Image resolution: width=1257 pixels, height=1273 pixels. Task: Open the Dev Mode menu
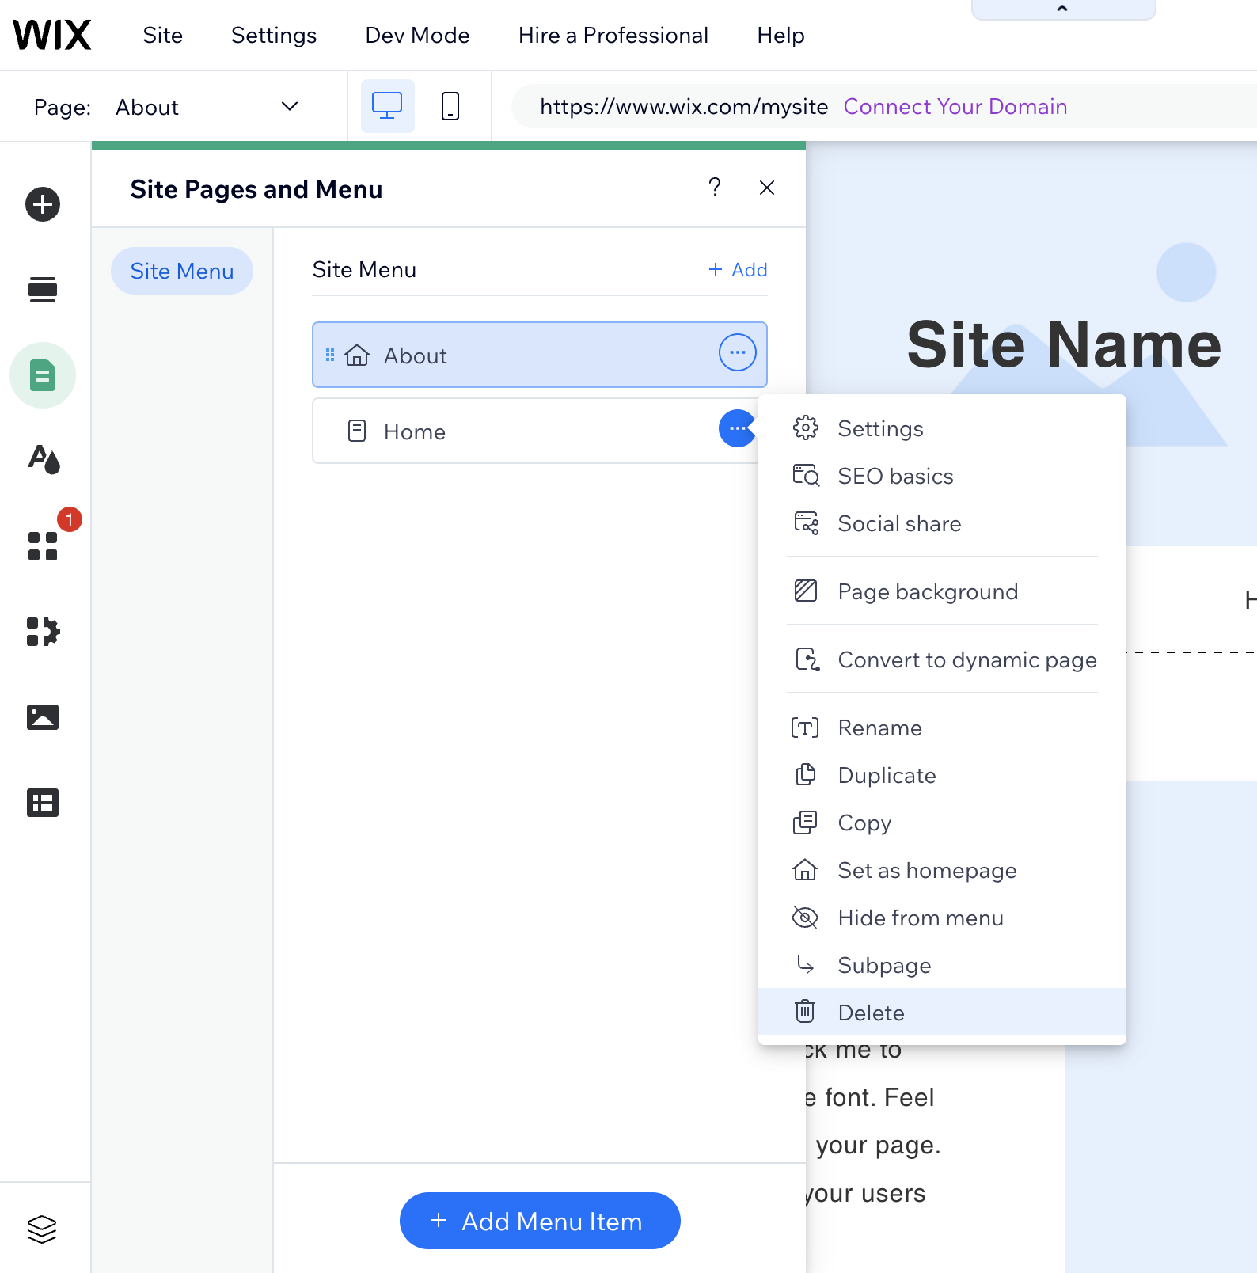[417, 36]
